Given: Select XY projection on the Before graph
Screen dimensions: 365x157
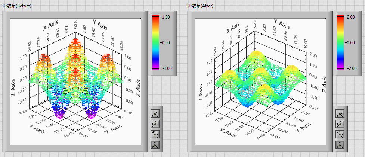Looking at the screenshot, I should pyautogui.click(x=155, y=114).
